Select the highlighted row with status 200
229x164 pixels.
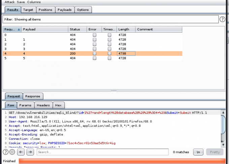coord(93,54)
